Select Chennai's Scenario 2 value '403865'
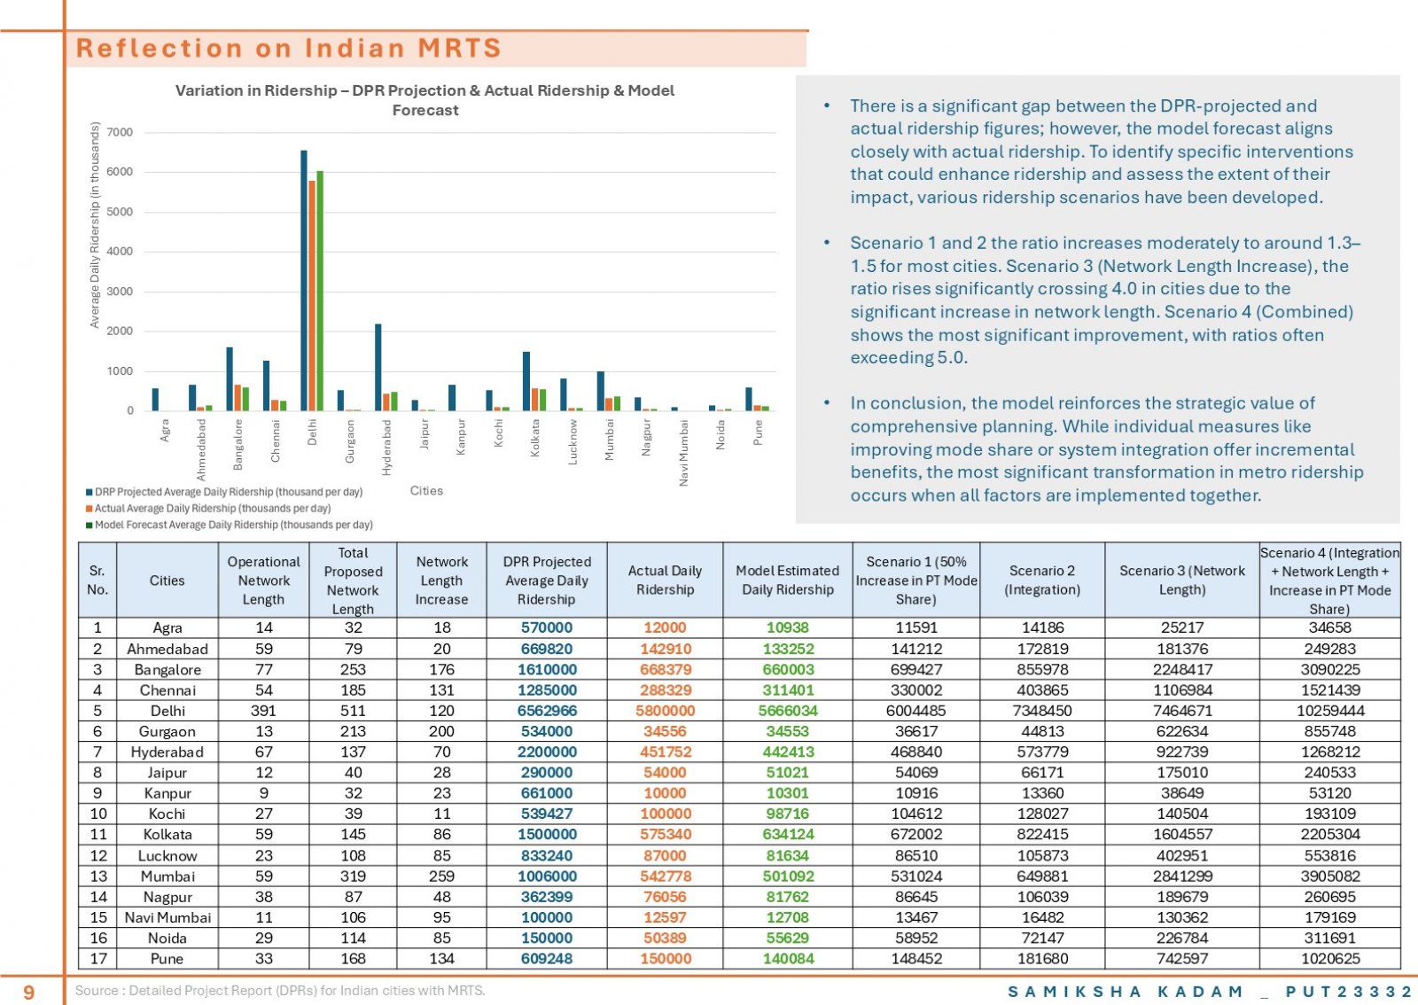1418x1005 pixels. tap(1042, 689)
